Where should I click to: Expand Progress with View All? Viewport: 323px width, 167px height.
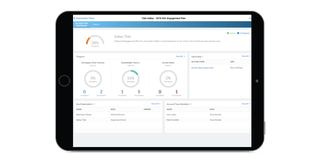coord(180,56)
